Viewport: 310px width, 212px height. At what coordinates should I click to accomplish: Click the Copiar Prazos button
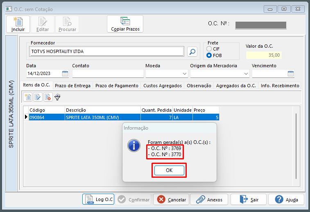click(125, 24)
